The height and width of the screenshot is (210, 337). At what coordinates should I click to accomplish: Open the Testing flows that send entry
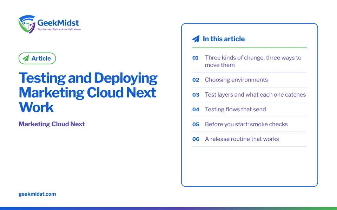[x=250, y=109]
